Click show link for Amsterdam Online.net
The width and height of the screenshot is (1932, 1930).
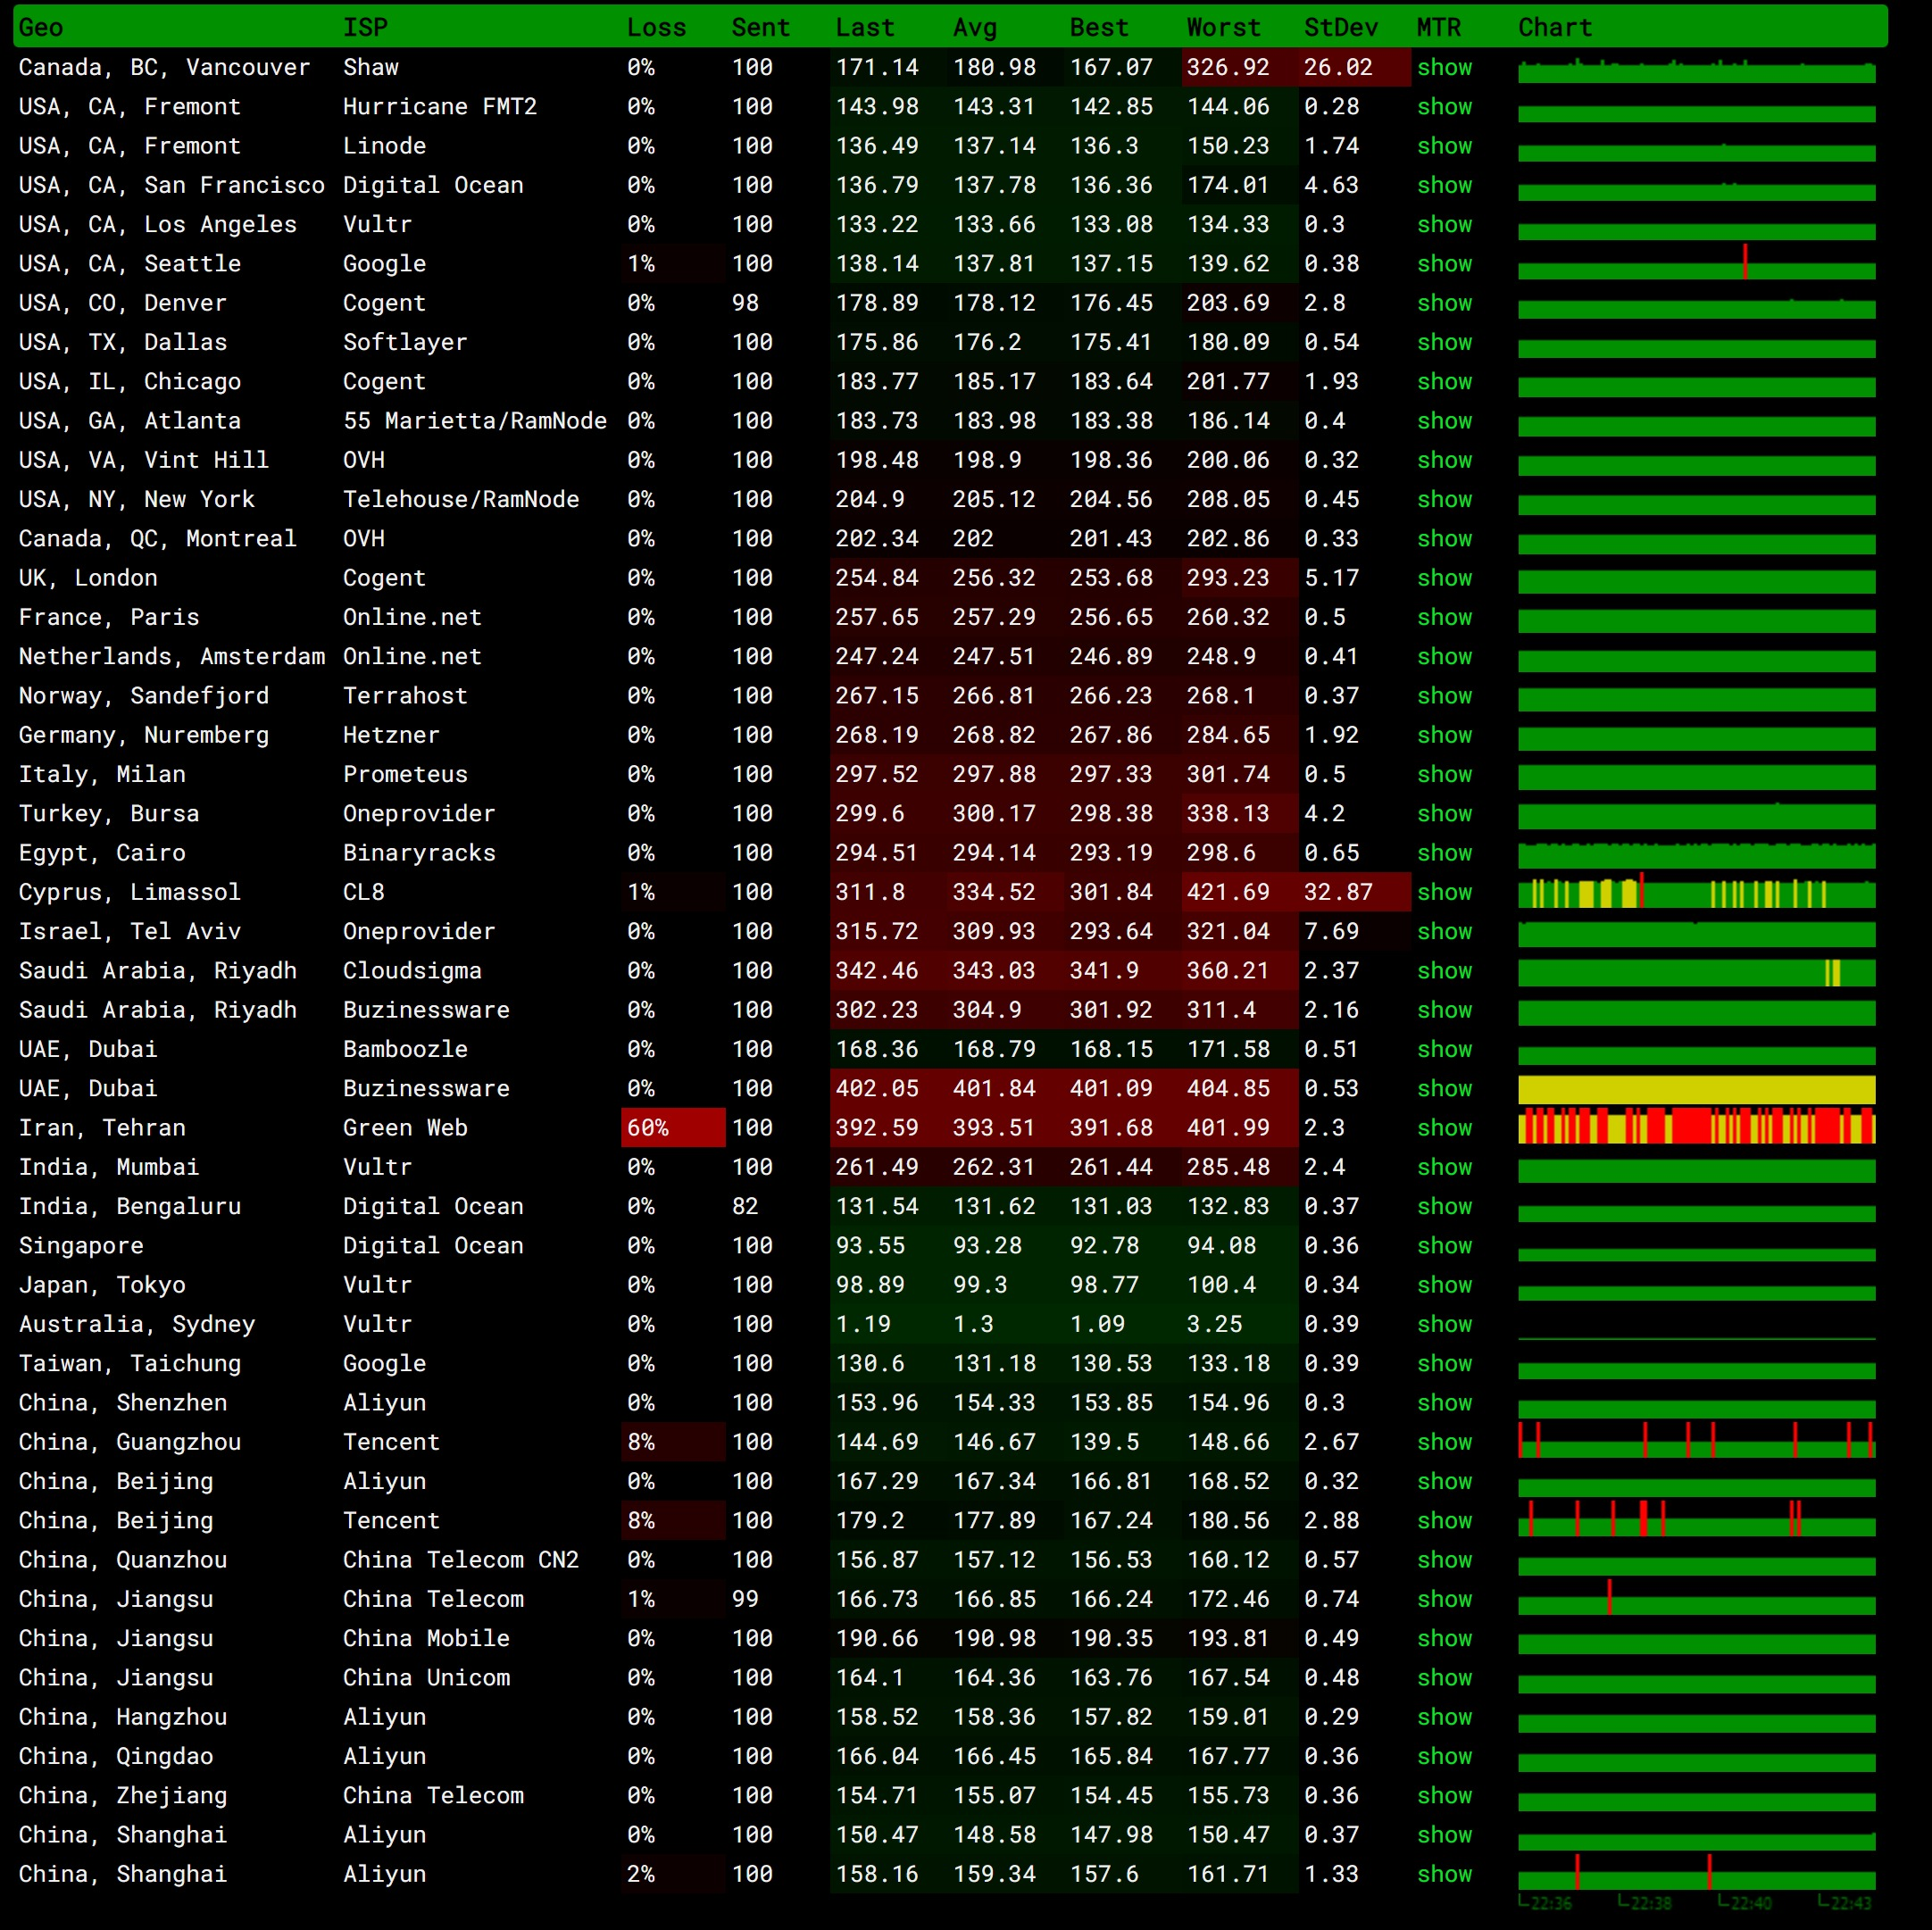[1444, 656]
